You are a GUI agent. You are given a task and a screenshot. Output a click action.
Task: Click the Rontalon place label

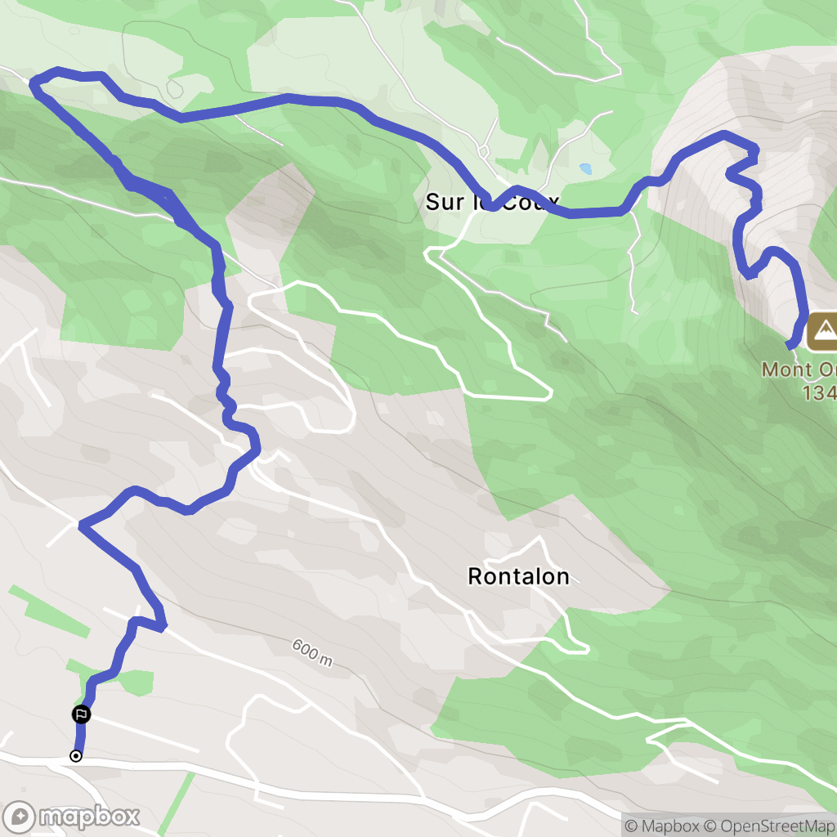pyautogui.click(x=518, y=576)
